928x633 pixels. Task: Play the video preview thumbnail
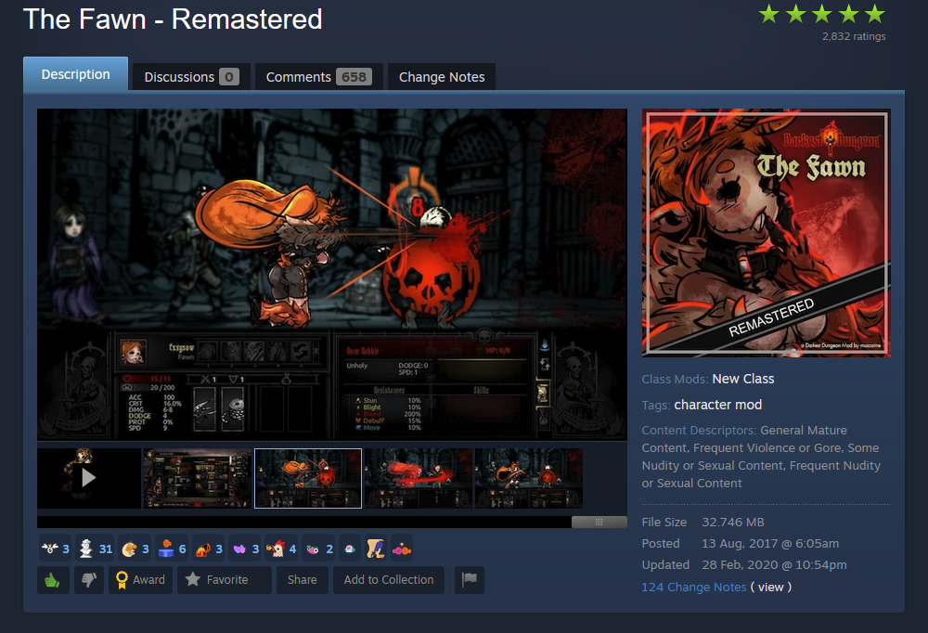89,478
